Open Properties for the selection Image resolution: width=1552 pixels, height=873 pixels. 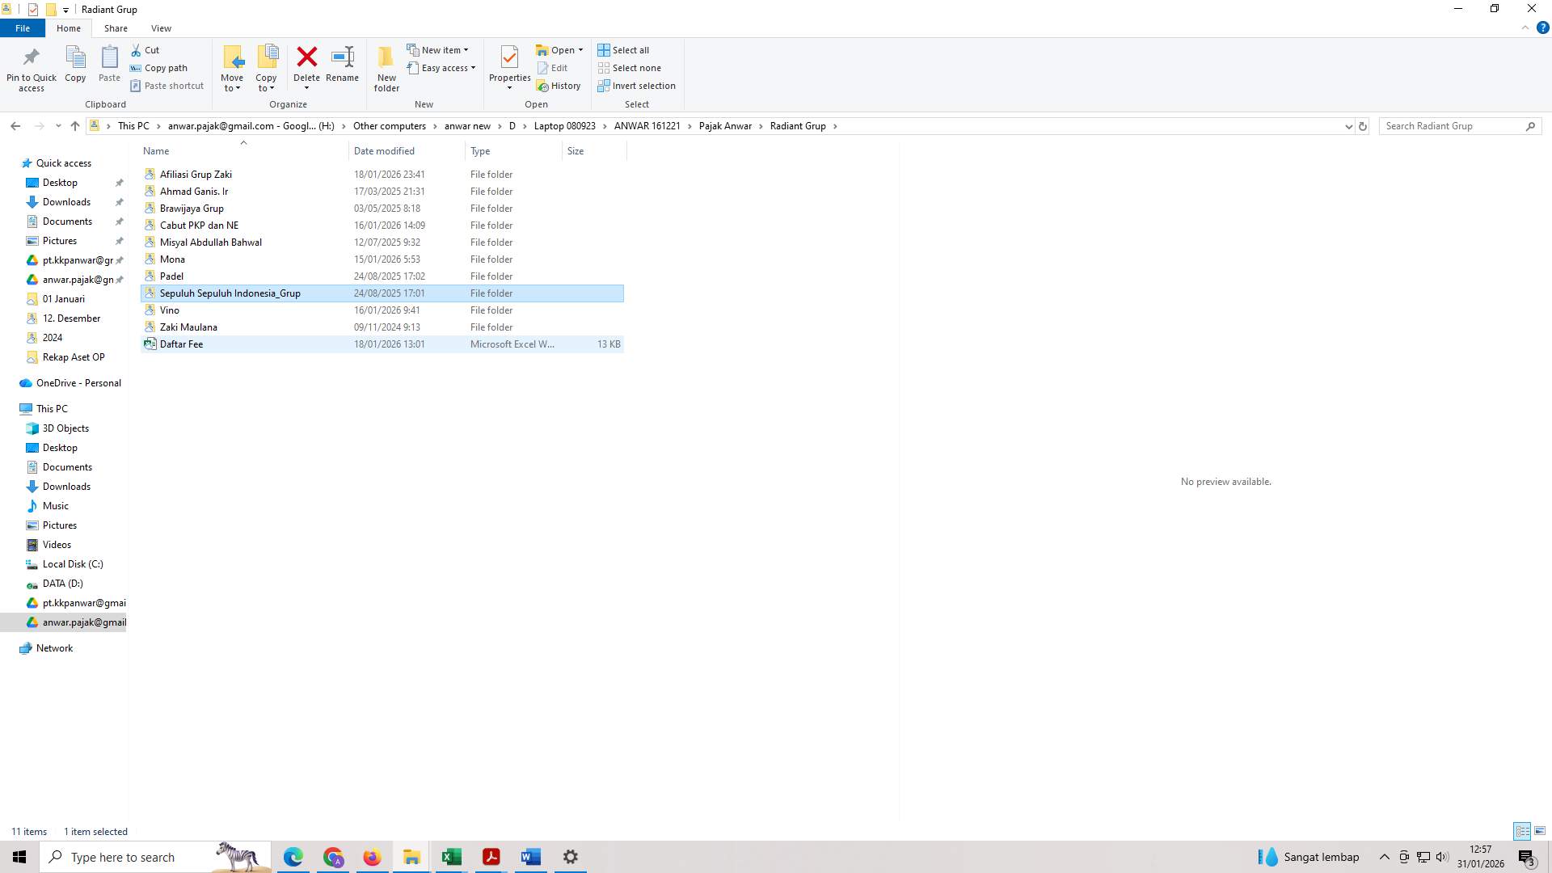[509, 68]
